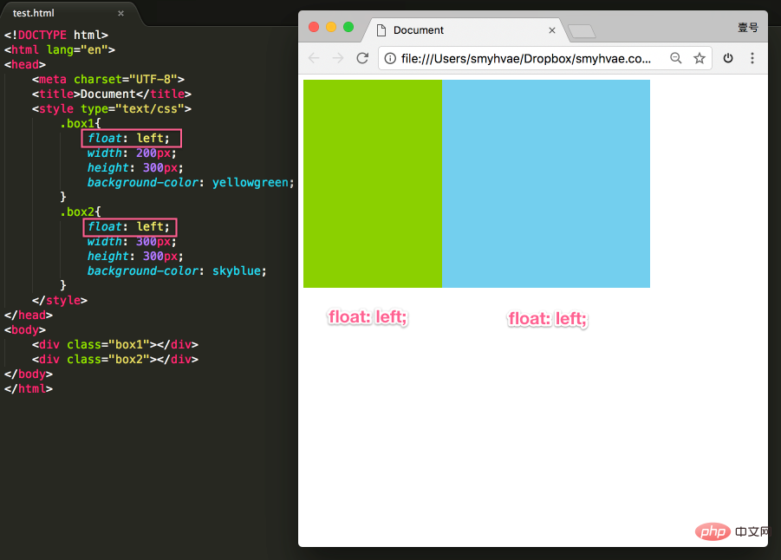Click the power-symbol extension icon
Image resolution: width=781 pixels, height=560 pixels.
728,58
